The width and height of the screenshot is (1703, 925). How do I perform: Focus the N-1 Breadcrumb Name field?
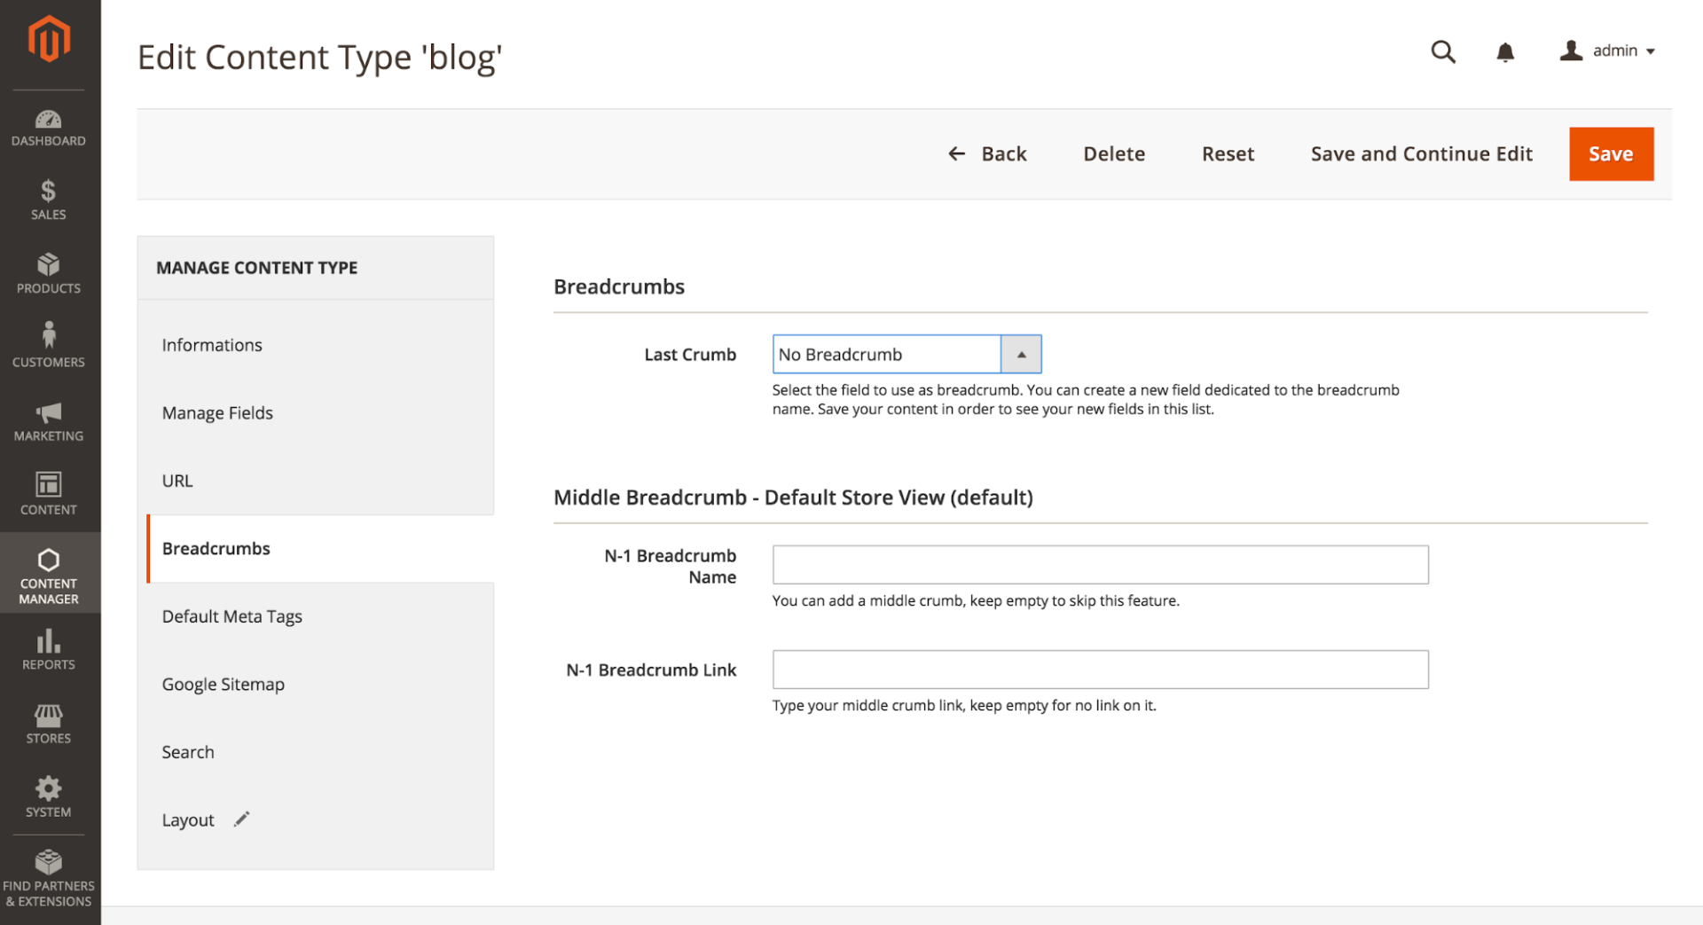[x=1100, y=565]
